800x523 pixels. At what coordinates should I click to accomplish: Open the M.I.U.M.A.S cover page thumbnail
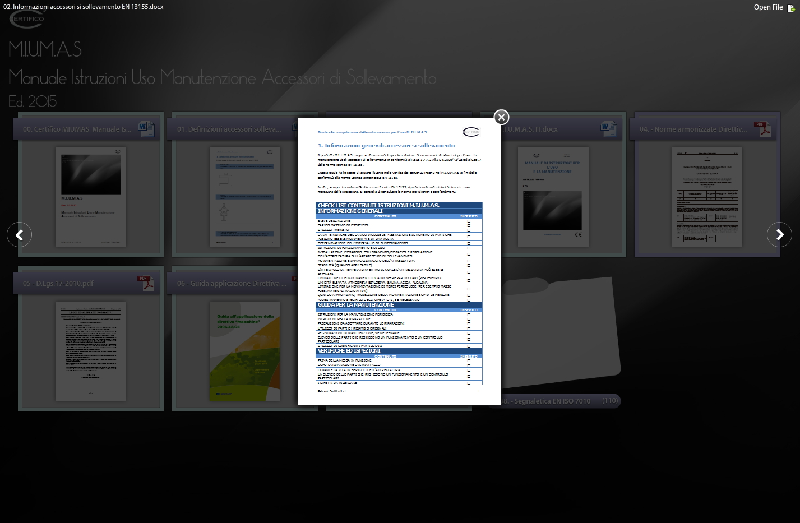tap(91, 196)
